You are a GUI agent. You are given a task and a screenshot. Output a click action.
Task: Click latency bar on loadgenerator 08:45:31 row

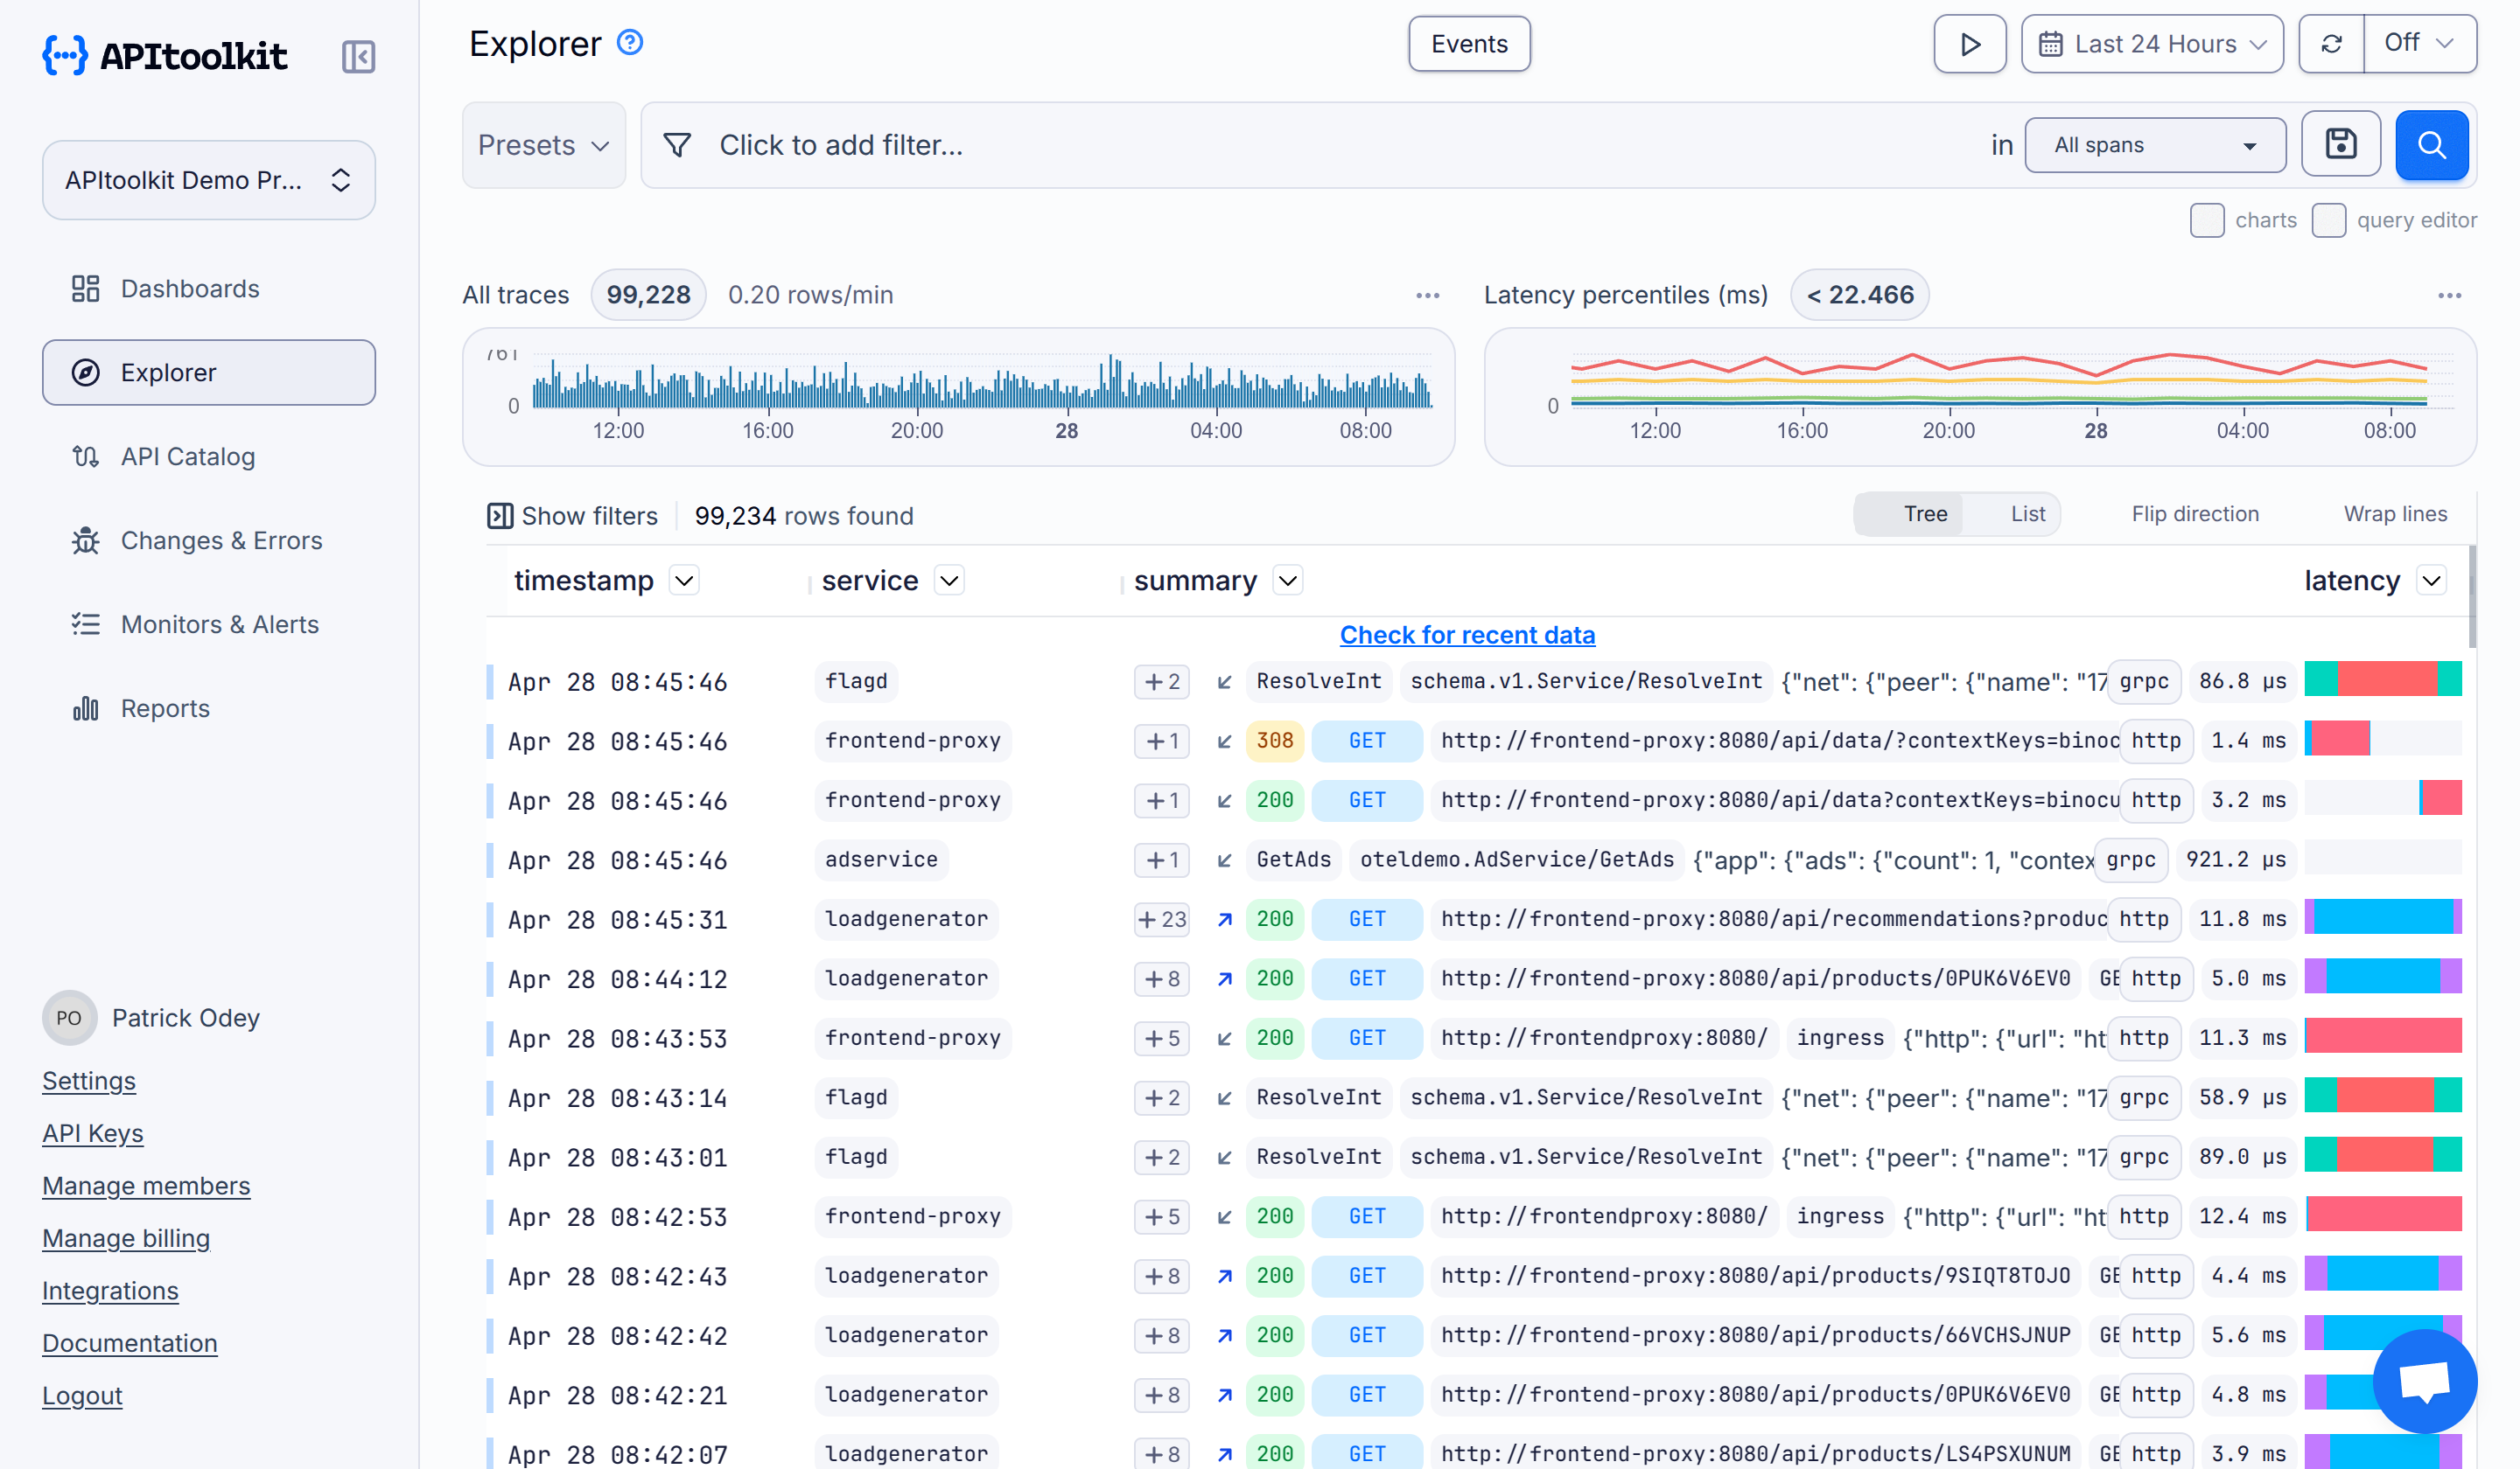tap(2383, 917)
